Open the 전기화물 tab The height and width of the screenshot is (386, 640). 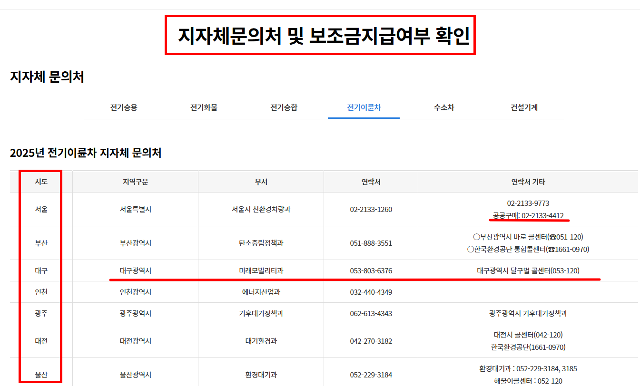[x=204, y=107]
